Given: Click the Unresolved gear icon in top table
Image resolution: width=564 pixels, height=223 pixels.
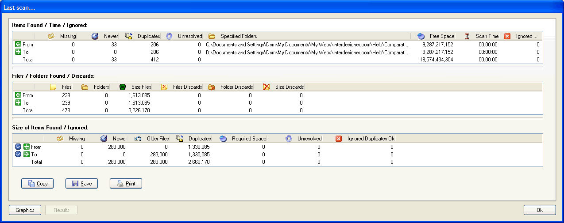Looking at the screenshot, I should [169, 36].
